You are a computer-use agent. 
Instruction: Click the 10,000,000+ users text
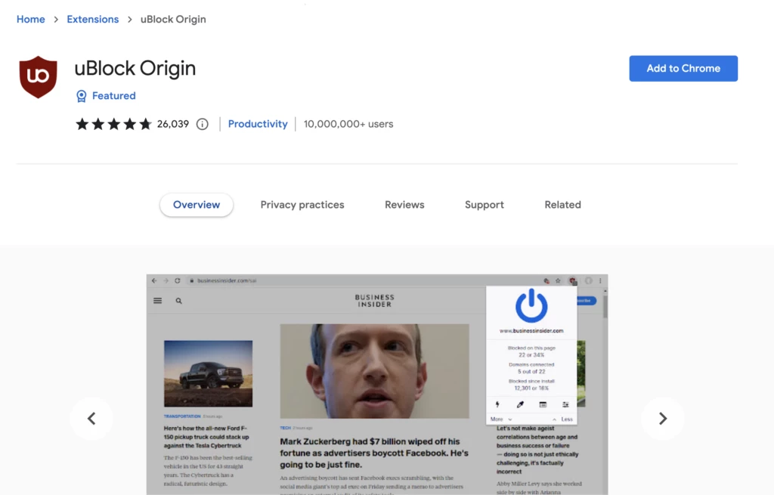click(x=348, y=124)
